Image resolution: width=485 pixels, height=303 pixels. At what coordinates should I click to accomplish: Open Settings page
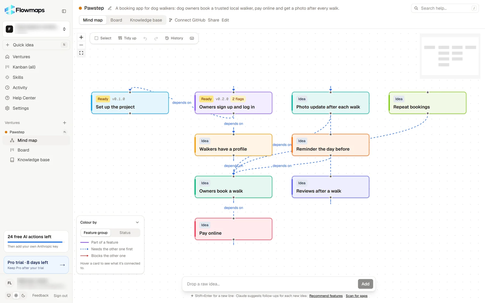pyautogui.click(x=36, y=108)
